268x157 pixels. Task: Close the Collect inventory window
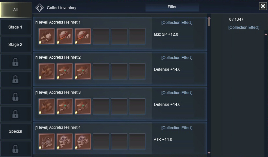(263, 6)
